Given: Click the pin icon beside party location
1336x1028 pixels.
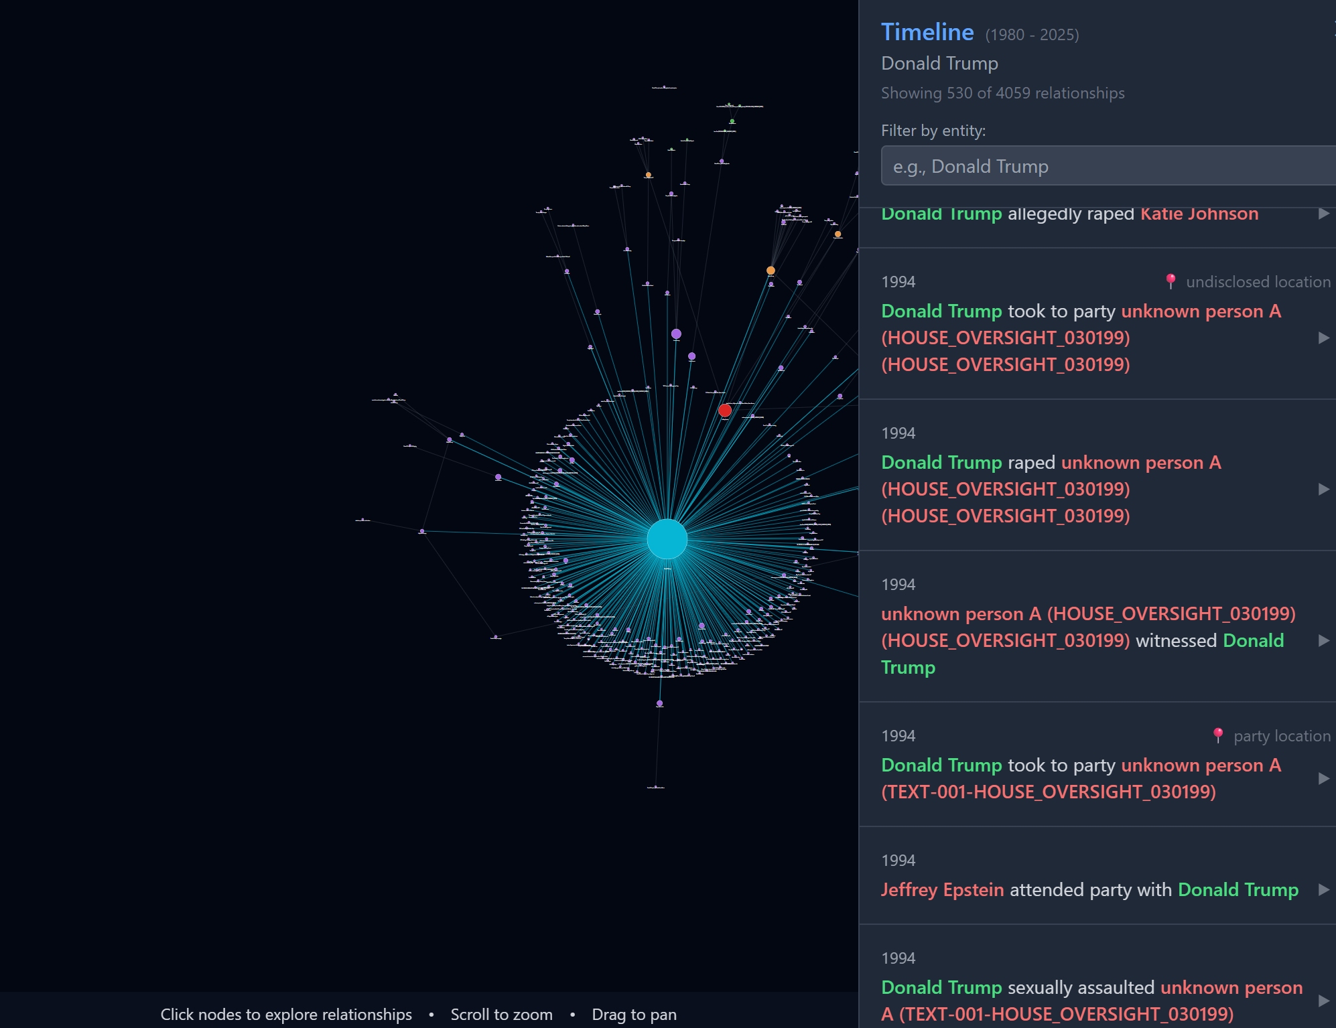Looking at the screenshot, I should point(1218,735).
